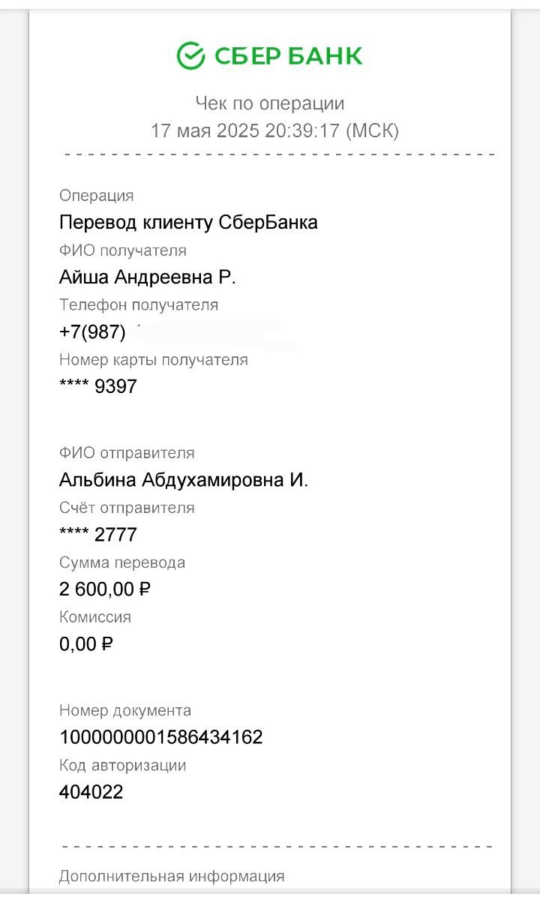Viewport: 540px width, 912px height.
Task: Click the 'Телефон получателя' label
Action: click(139, 304)
